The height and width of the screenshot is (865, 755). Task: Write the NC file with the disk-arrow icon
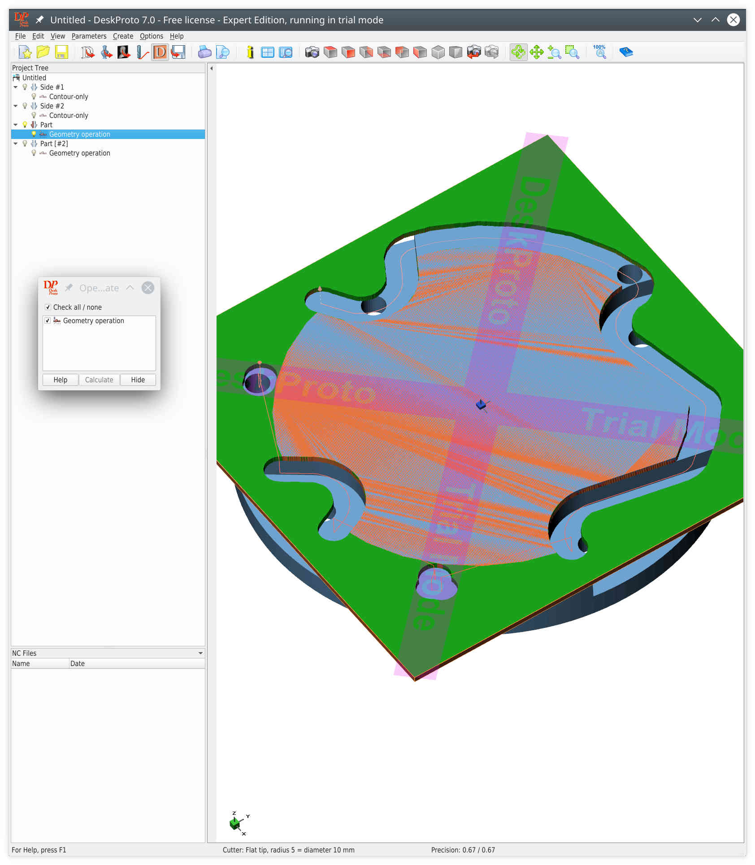tap(178, 52)
